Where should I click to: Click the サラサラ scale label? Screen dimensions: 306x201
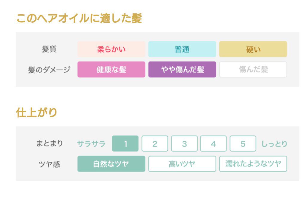(x=91, y=144)
